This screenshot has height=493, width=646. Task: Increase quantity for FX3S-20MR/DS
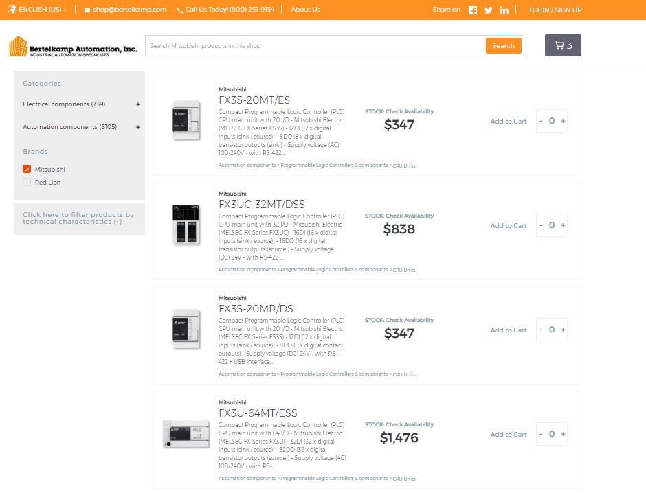point(563,330)
